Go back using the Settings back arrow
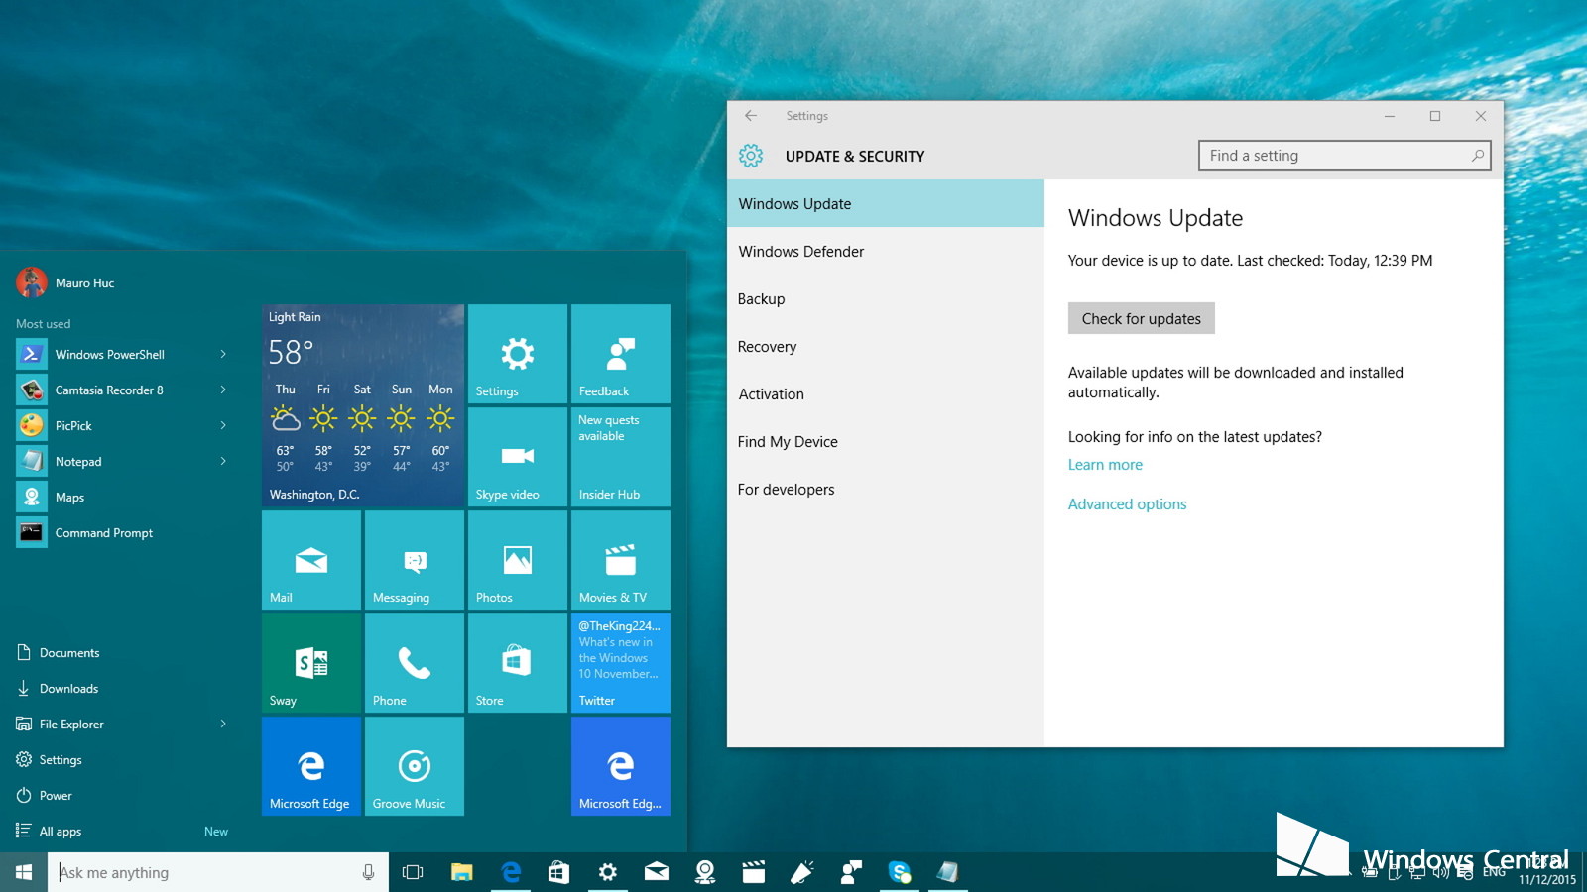The image size is (1587, 892). (751, 116)
